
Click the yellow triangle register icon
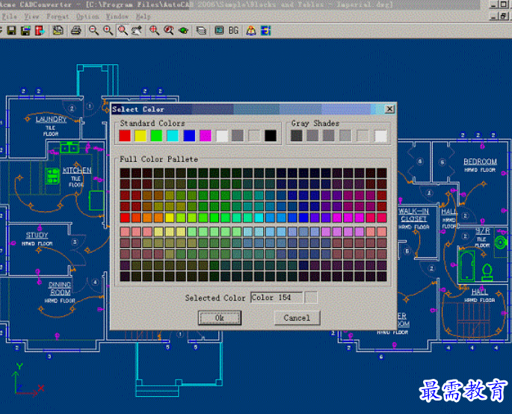pos(251,31)
